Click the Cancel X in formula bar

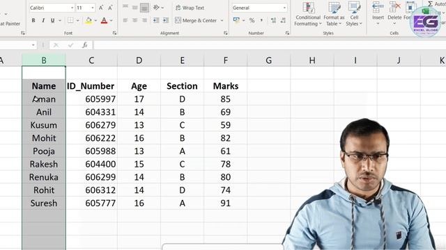point(56,45)
